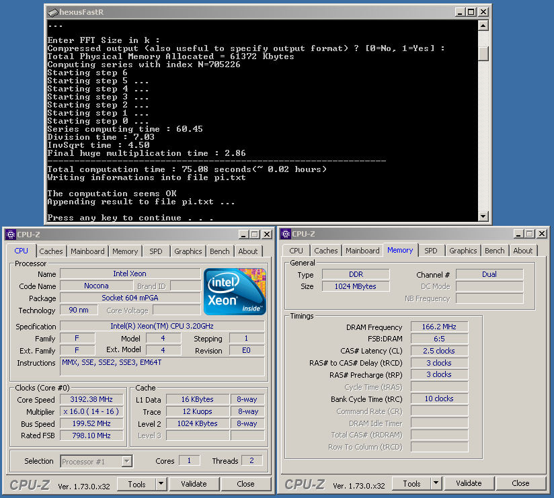The image size is (554, 498).
Task: Minimize the left CPU-Z window
Action: pyautogui.click(x=243, y=235)
